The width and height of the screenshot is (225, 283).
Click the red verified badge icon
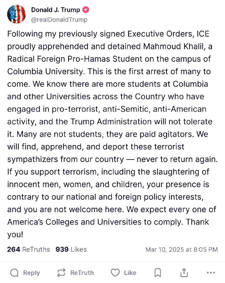[86, 10]
